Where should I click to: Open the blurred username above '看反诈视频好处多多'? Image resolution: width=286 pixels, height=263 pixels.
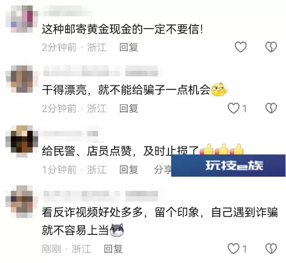[x=101, y=194]
